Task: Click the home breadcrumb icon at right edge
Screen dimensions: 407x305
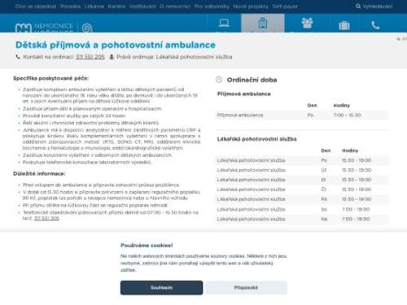Action: [x=399, y=39]
